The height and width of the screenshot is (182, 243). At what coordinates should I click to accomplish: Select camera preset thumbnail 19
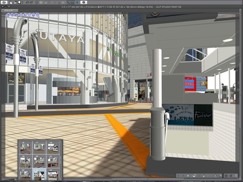[x=25, y=161]
